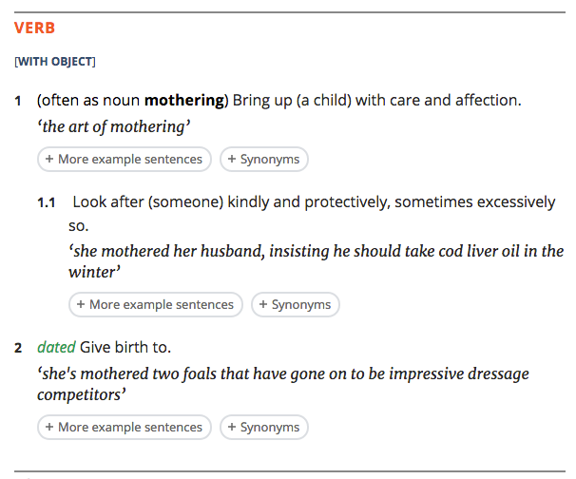Click the bold word 'mothering' in definition 1
Image resolution: width=576 pixels, height=479 pixels.
coord(184,101)
